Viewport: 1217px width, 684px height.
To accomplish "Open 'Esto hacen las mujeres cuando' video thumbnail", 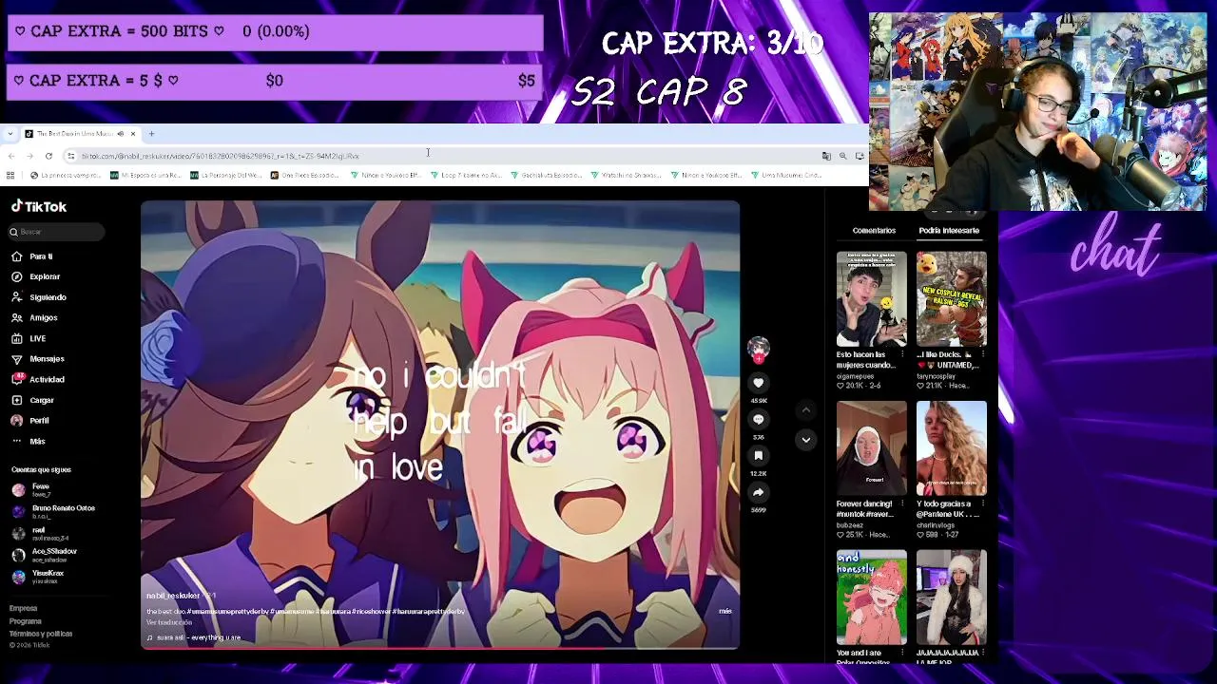I will (x=872, y=299).
